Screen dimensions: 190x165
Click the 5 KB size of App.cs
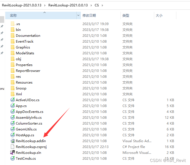click(x=170, y=106)
